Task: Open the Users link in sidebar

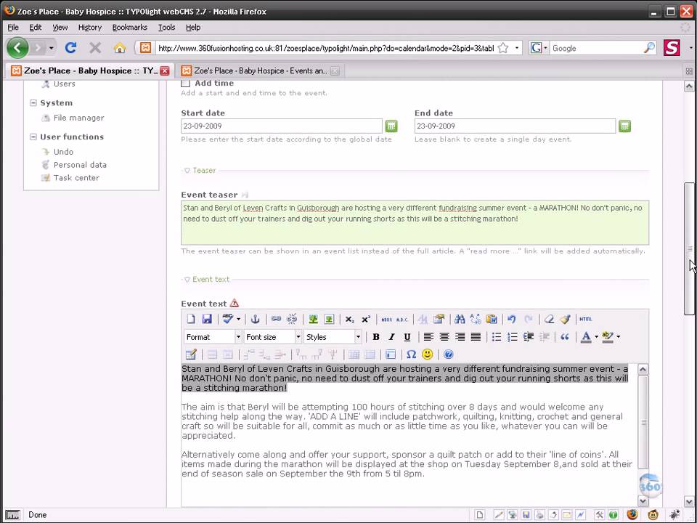Action: tap(65, 84)
